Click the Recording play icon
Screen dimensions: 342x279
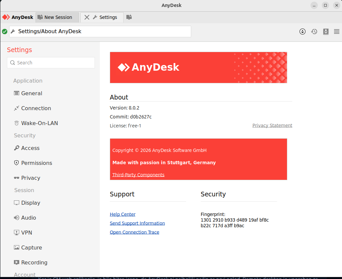(x=16, y=262)
